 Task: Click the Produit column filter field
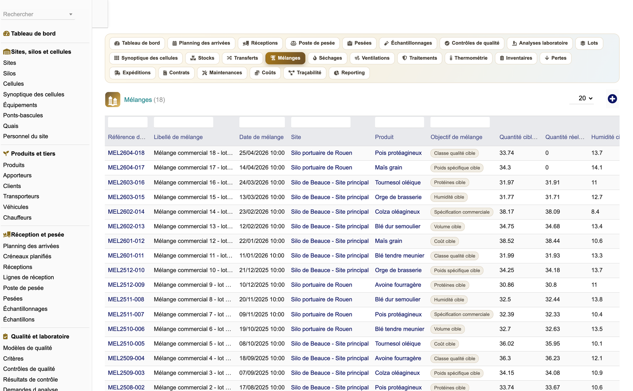[x=399, y=122]
